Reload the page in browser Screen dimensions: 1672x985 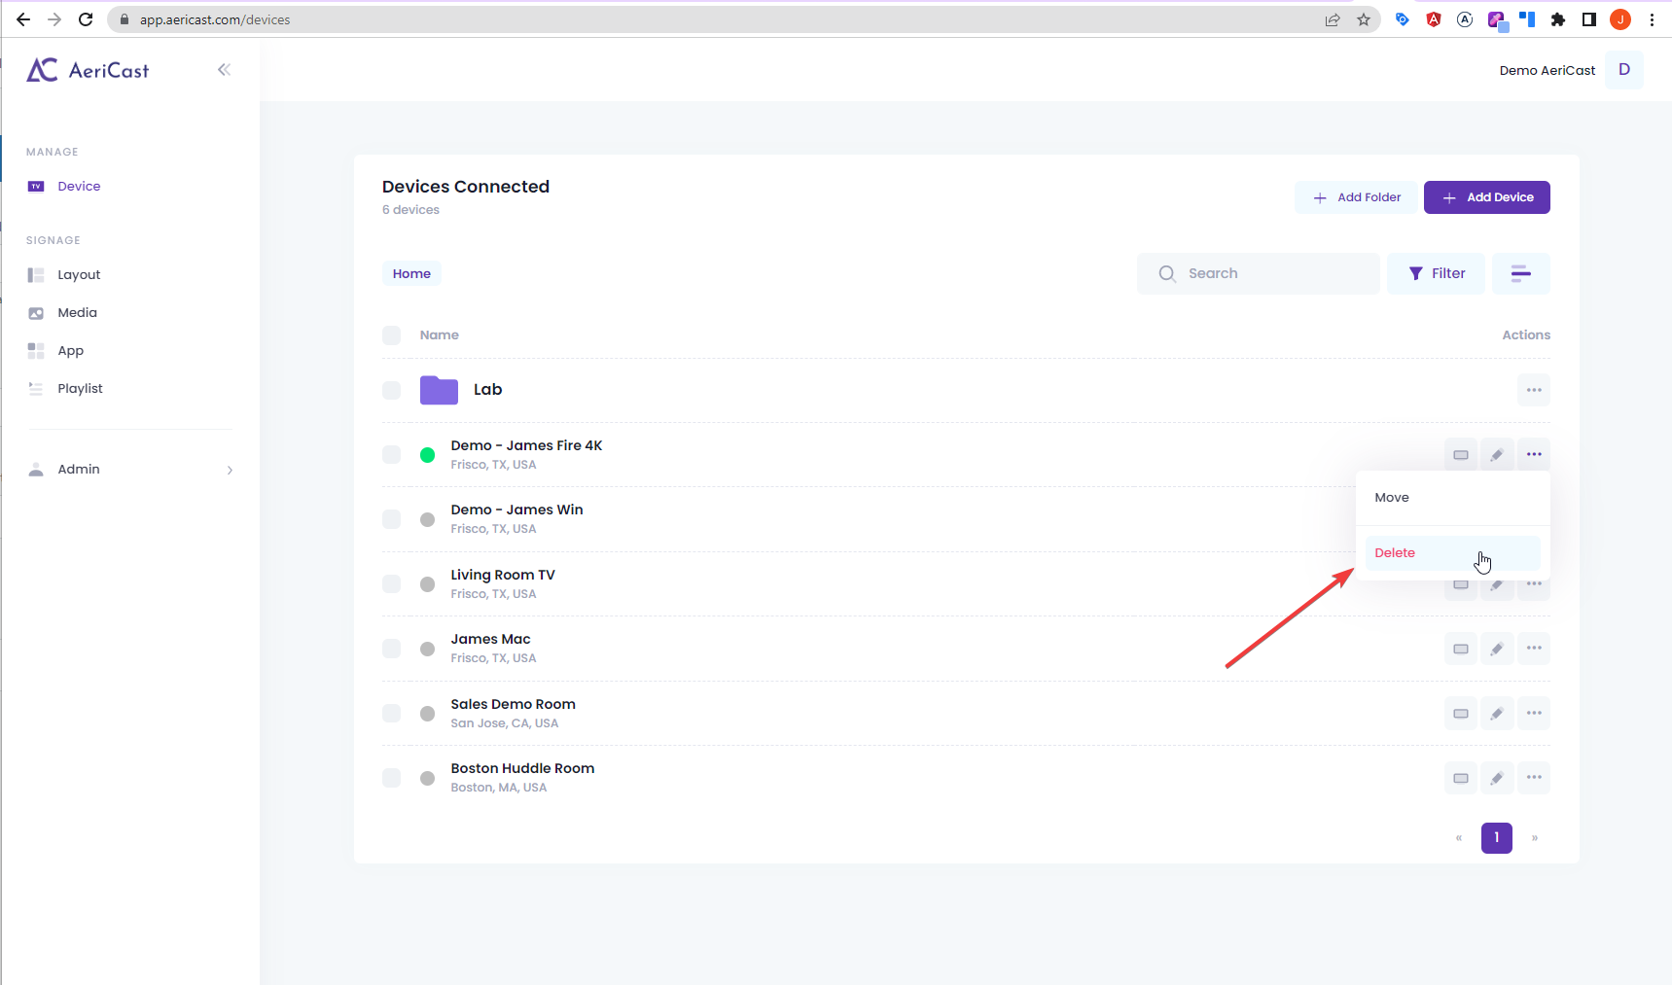pyautogui.click(x=86, y=19)
